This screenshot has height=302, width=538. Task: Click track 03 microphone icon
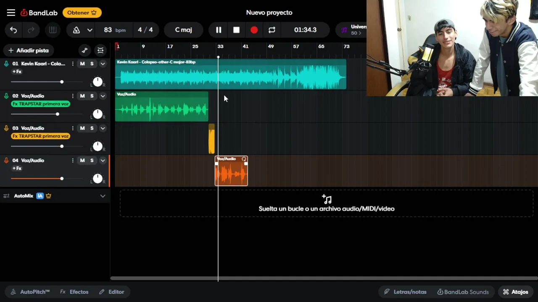[x=6, y=128]
